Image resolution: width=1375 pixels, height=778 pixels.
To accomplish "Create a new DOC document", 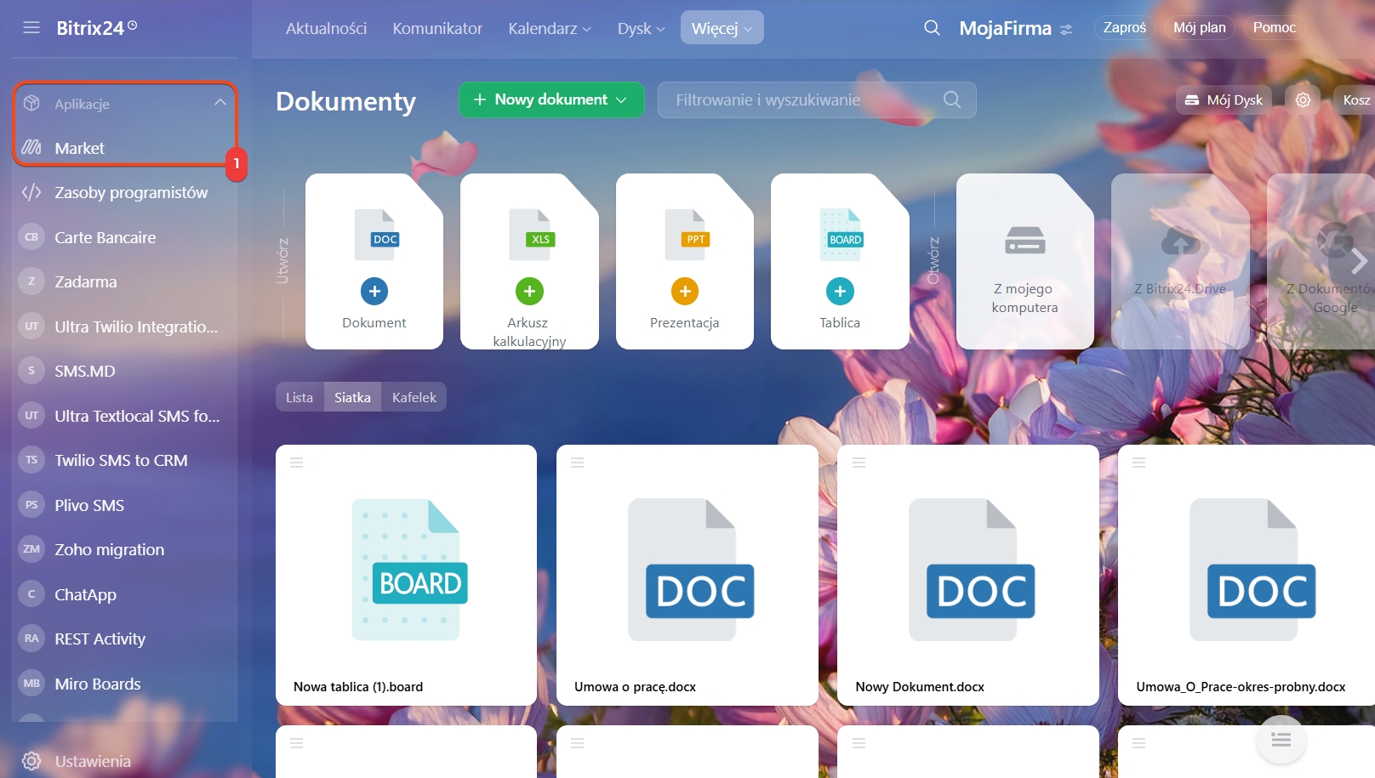I will pos(374,261).
